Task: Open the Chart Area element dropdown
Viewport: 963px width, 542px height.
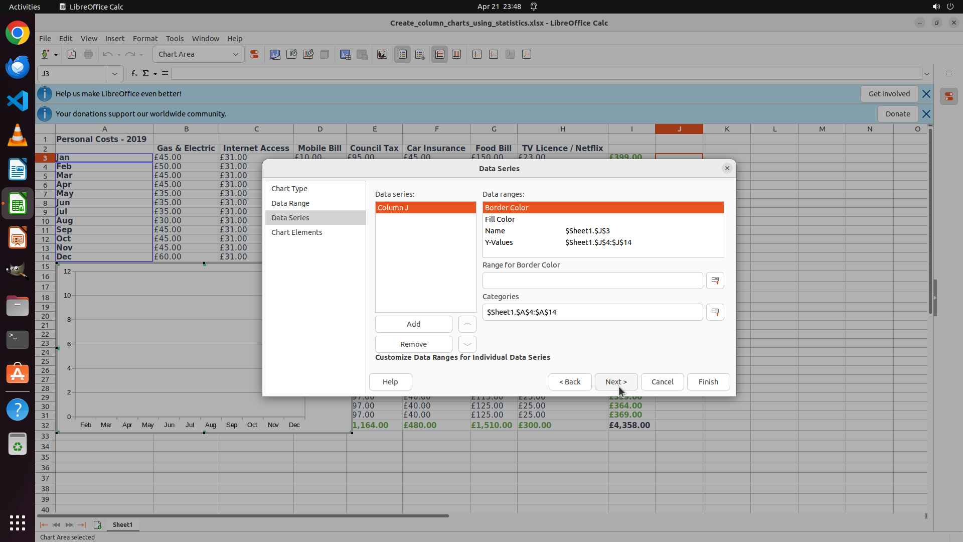Action: [x=235, y=54]
